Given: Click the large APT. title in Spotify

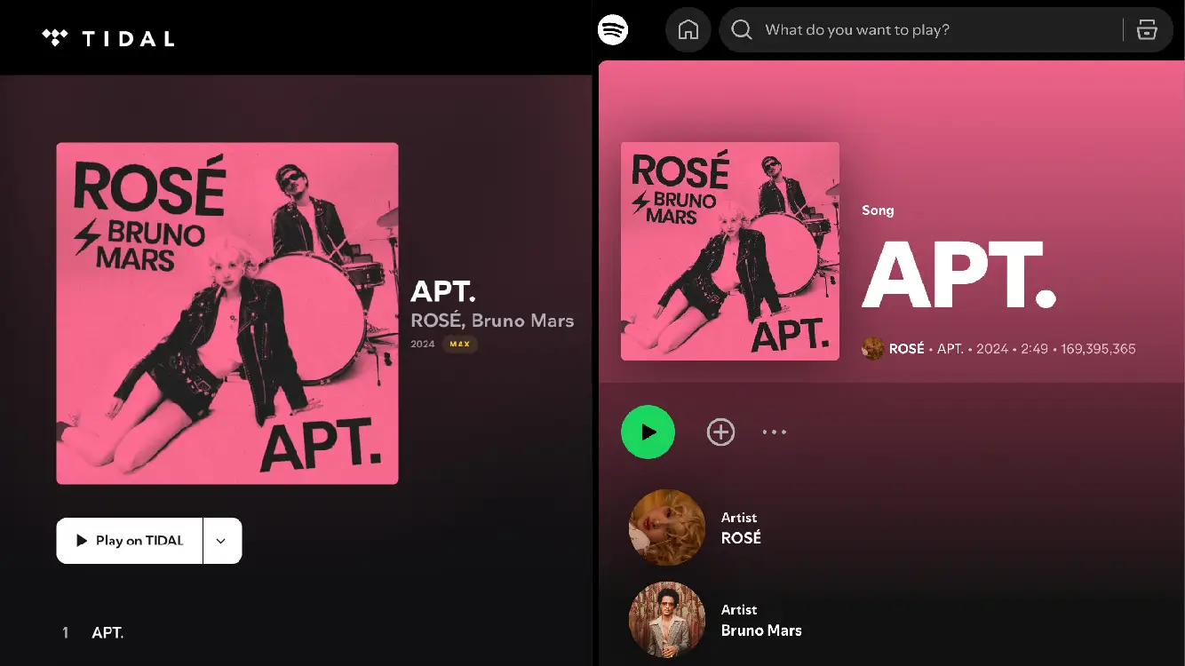Looking at the screenshot, I should [959, 275].
